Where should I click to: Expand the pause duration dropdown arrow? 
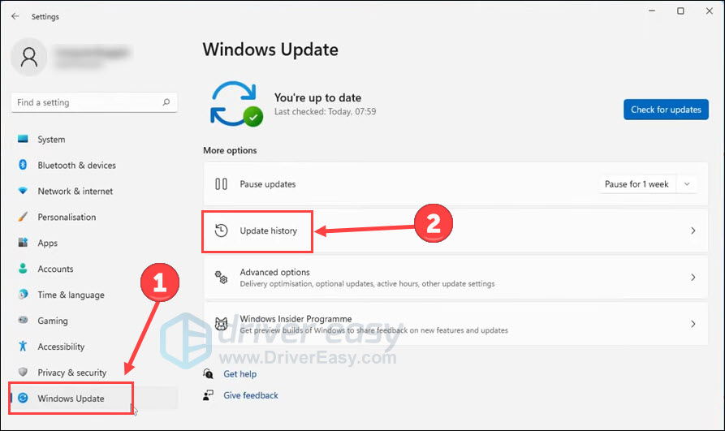(x=687, y=184)
